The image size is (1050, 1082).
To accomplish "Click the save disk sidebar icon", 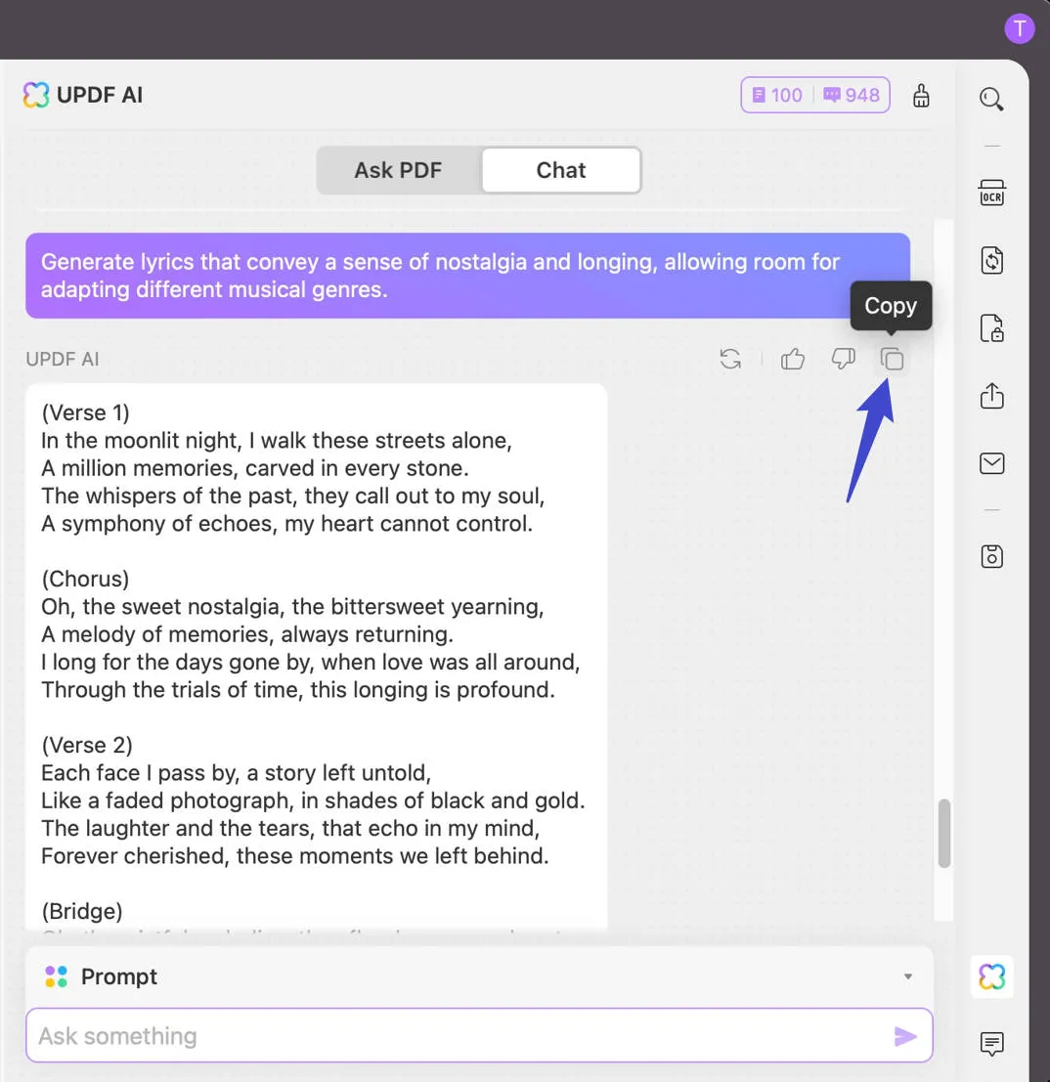I will (992, 556).
